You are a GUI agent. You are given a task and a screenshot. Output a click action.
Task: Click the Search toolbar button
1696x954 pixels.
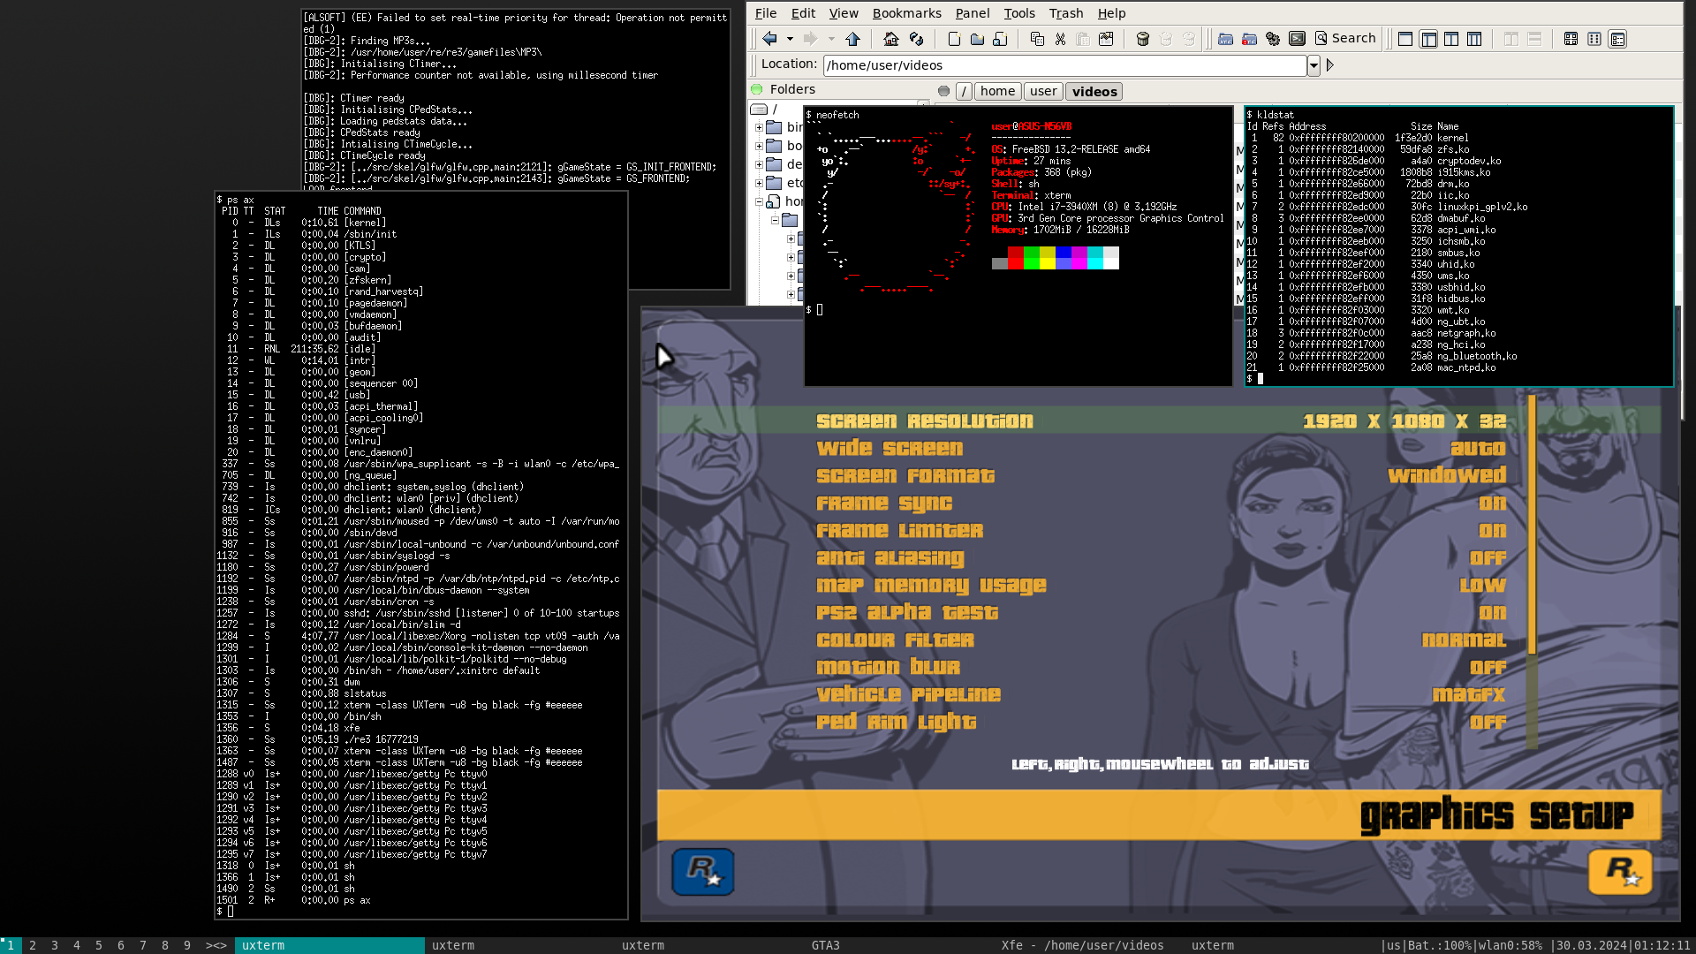coord(1345,38)
